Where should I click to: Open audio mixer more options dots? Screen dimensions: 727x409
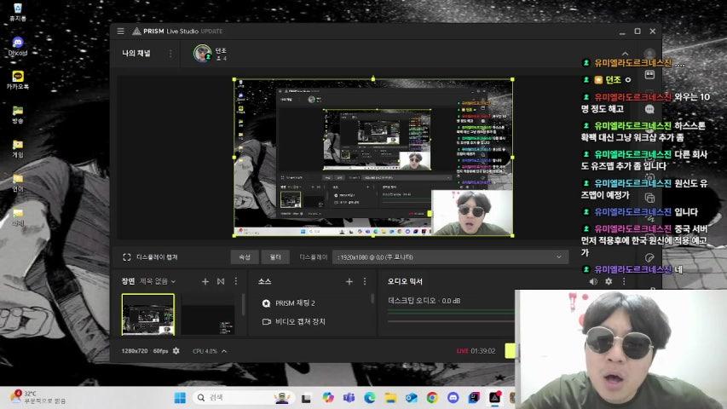pyautogui.click(x=624, y=281)
